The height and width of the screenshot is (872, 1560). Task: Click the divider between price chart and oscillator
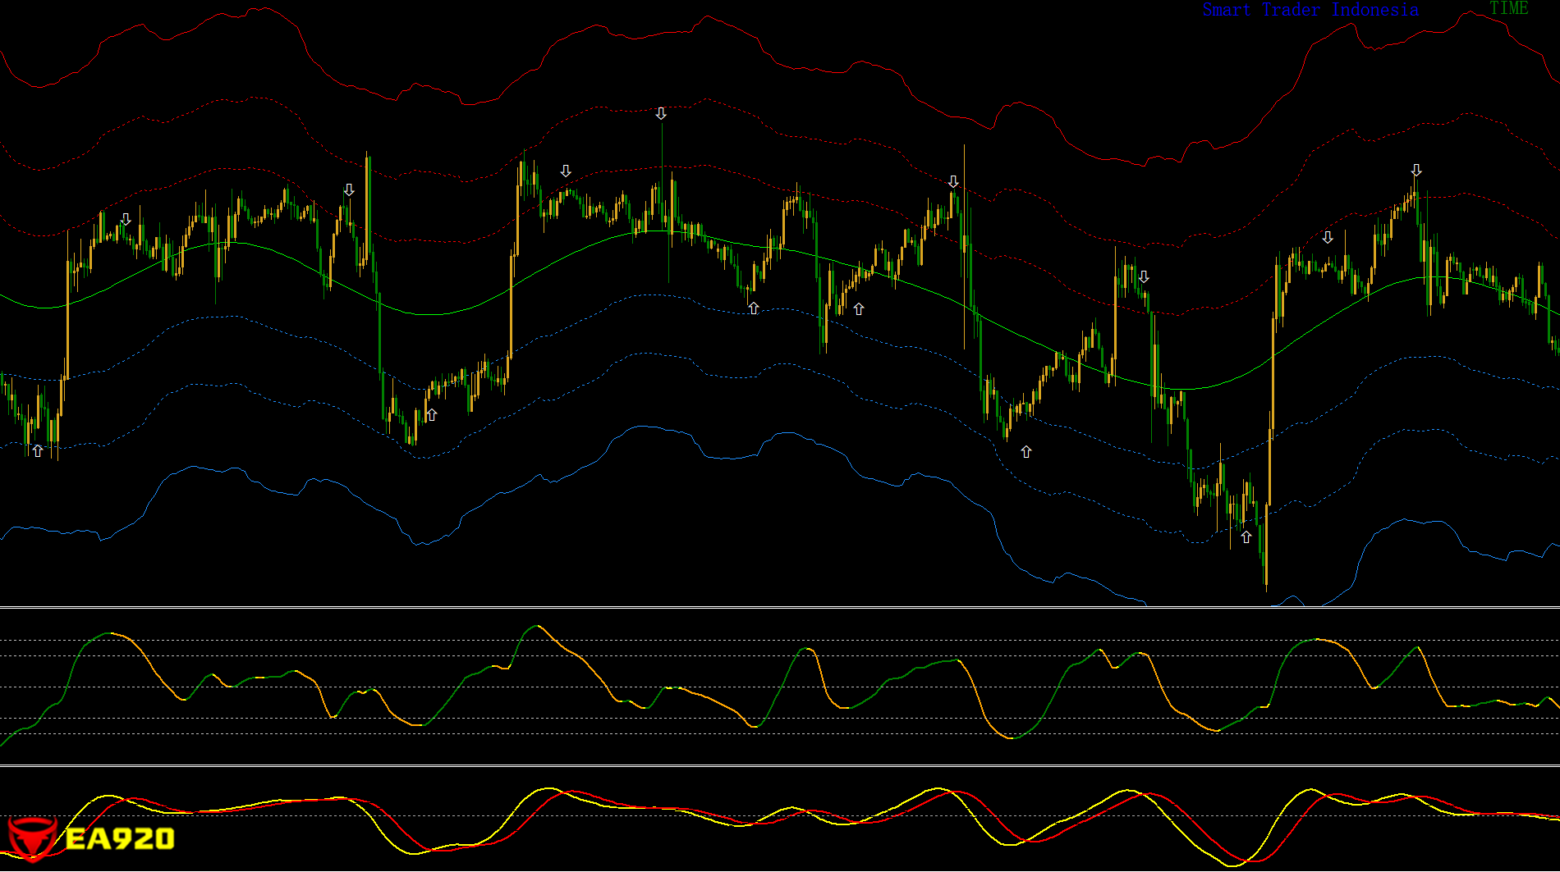point(780,607)
